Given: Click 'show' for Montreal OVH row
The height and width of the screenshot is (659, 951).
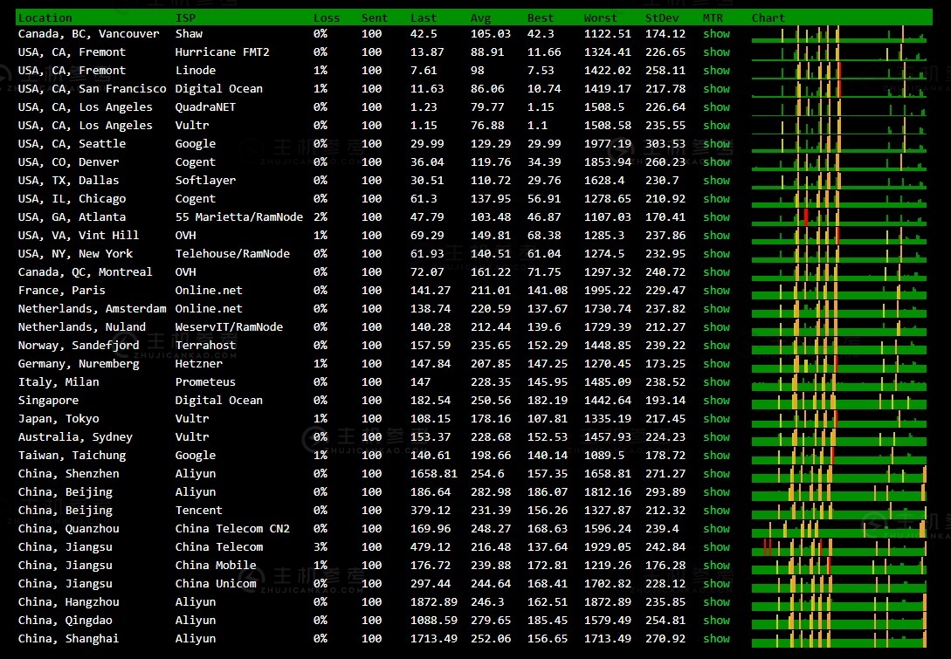Looking at the screenshot, I should (x=716, y=272).
